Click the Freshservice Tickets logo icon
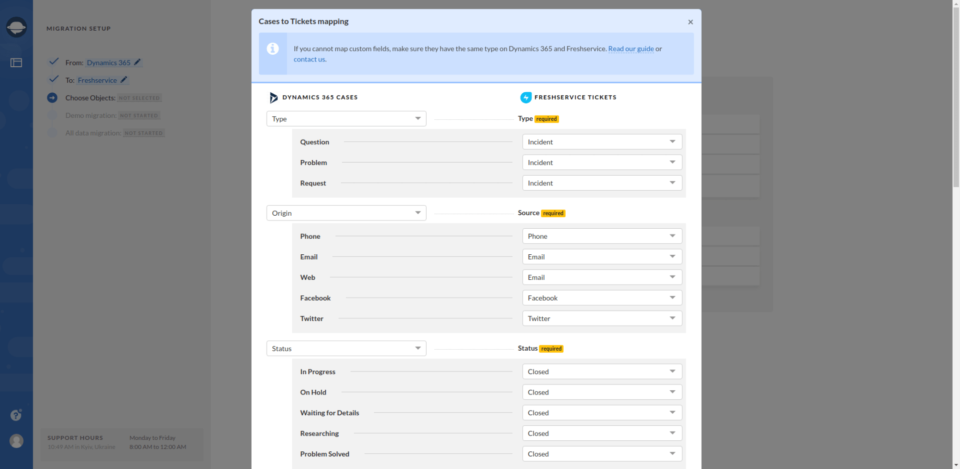The image size is (960, 469). [x=526, y=97]
